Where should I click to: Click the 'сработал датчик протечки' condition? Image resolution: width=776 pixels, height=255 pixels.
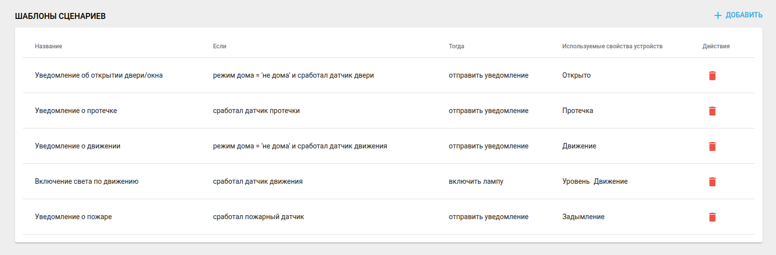pyautogui.click(x=256, y=111)
